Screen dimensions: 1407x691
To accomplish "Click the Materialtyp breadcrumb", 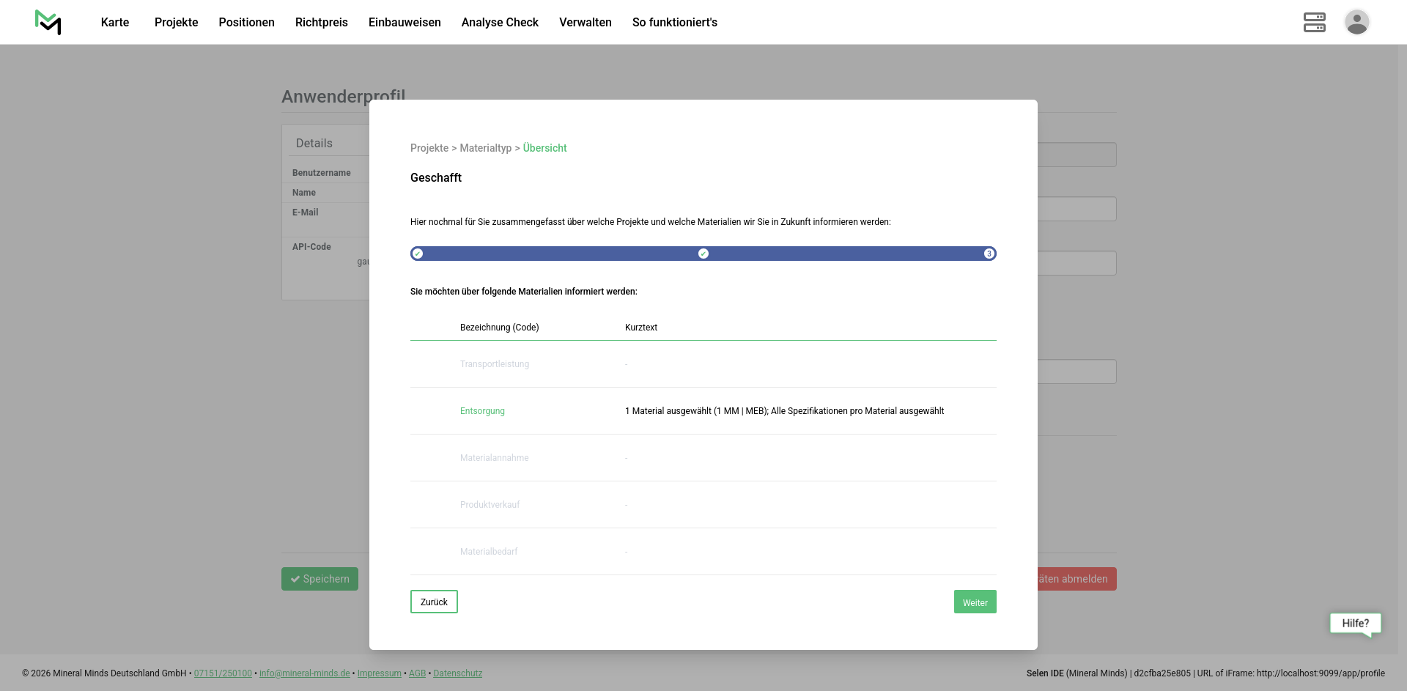I will (x=485, y=148).
